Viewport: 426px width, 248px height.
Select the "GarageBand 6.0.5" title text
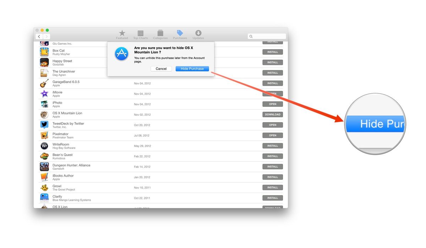point(66,82)
